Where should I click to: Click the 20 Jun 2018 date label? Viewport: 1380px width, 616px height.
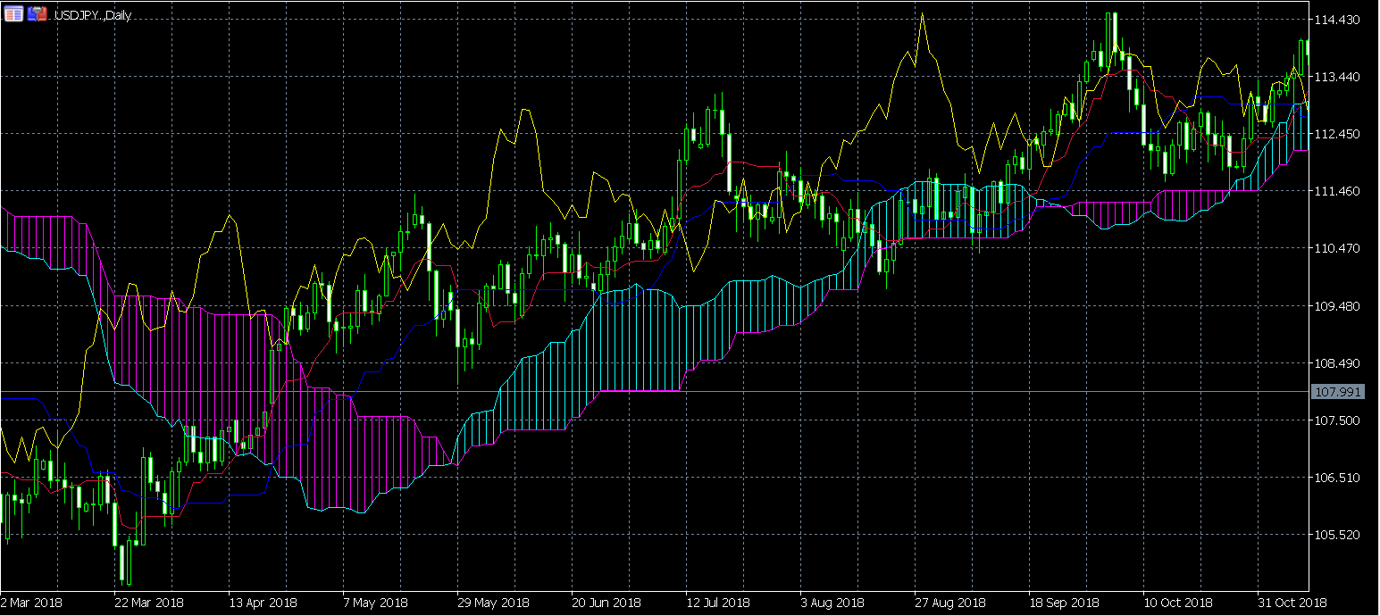[606, 603]
